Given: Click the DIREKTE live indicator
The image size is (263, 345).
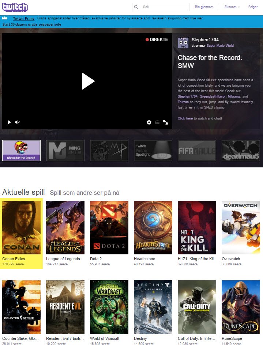Looking at the screenshot, I should (x=157, y=39).
